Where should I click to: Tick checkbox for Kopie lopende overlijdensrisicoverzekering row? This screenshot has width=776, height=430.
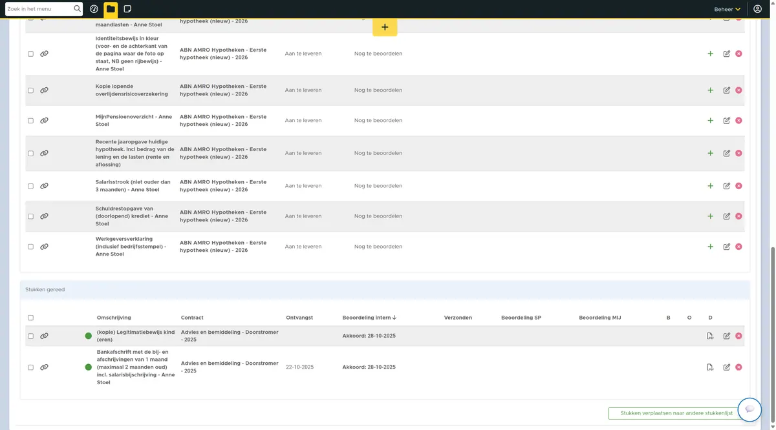30,90
